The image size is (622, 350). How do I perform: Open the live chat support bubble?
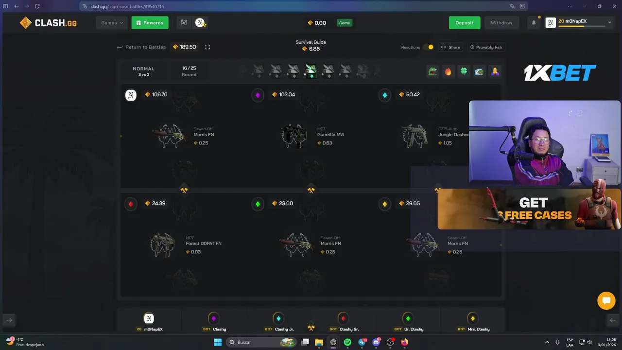(606, 300)
